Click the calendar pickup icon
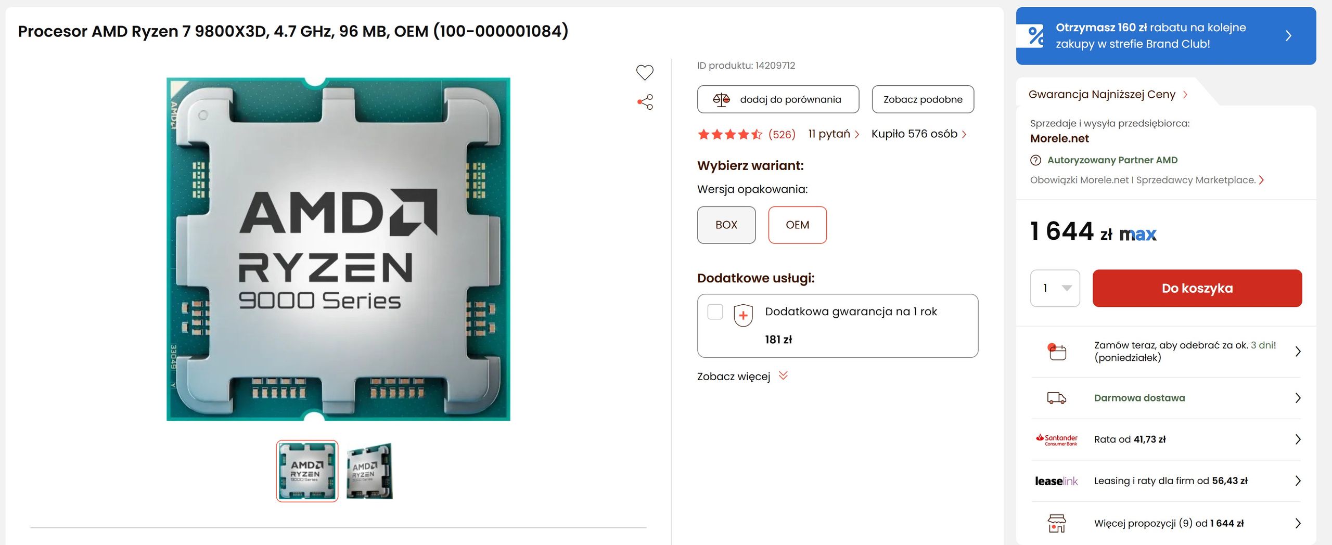The height and width of the screenshot is (545, 1332). 1057,352
